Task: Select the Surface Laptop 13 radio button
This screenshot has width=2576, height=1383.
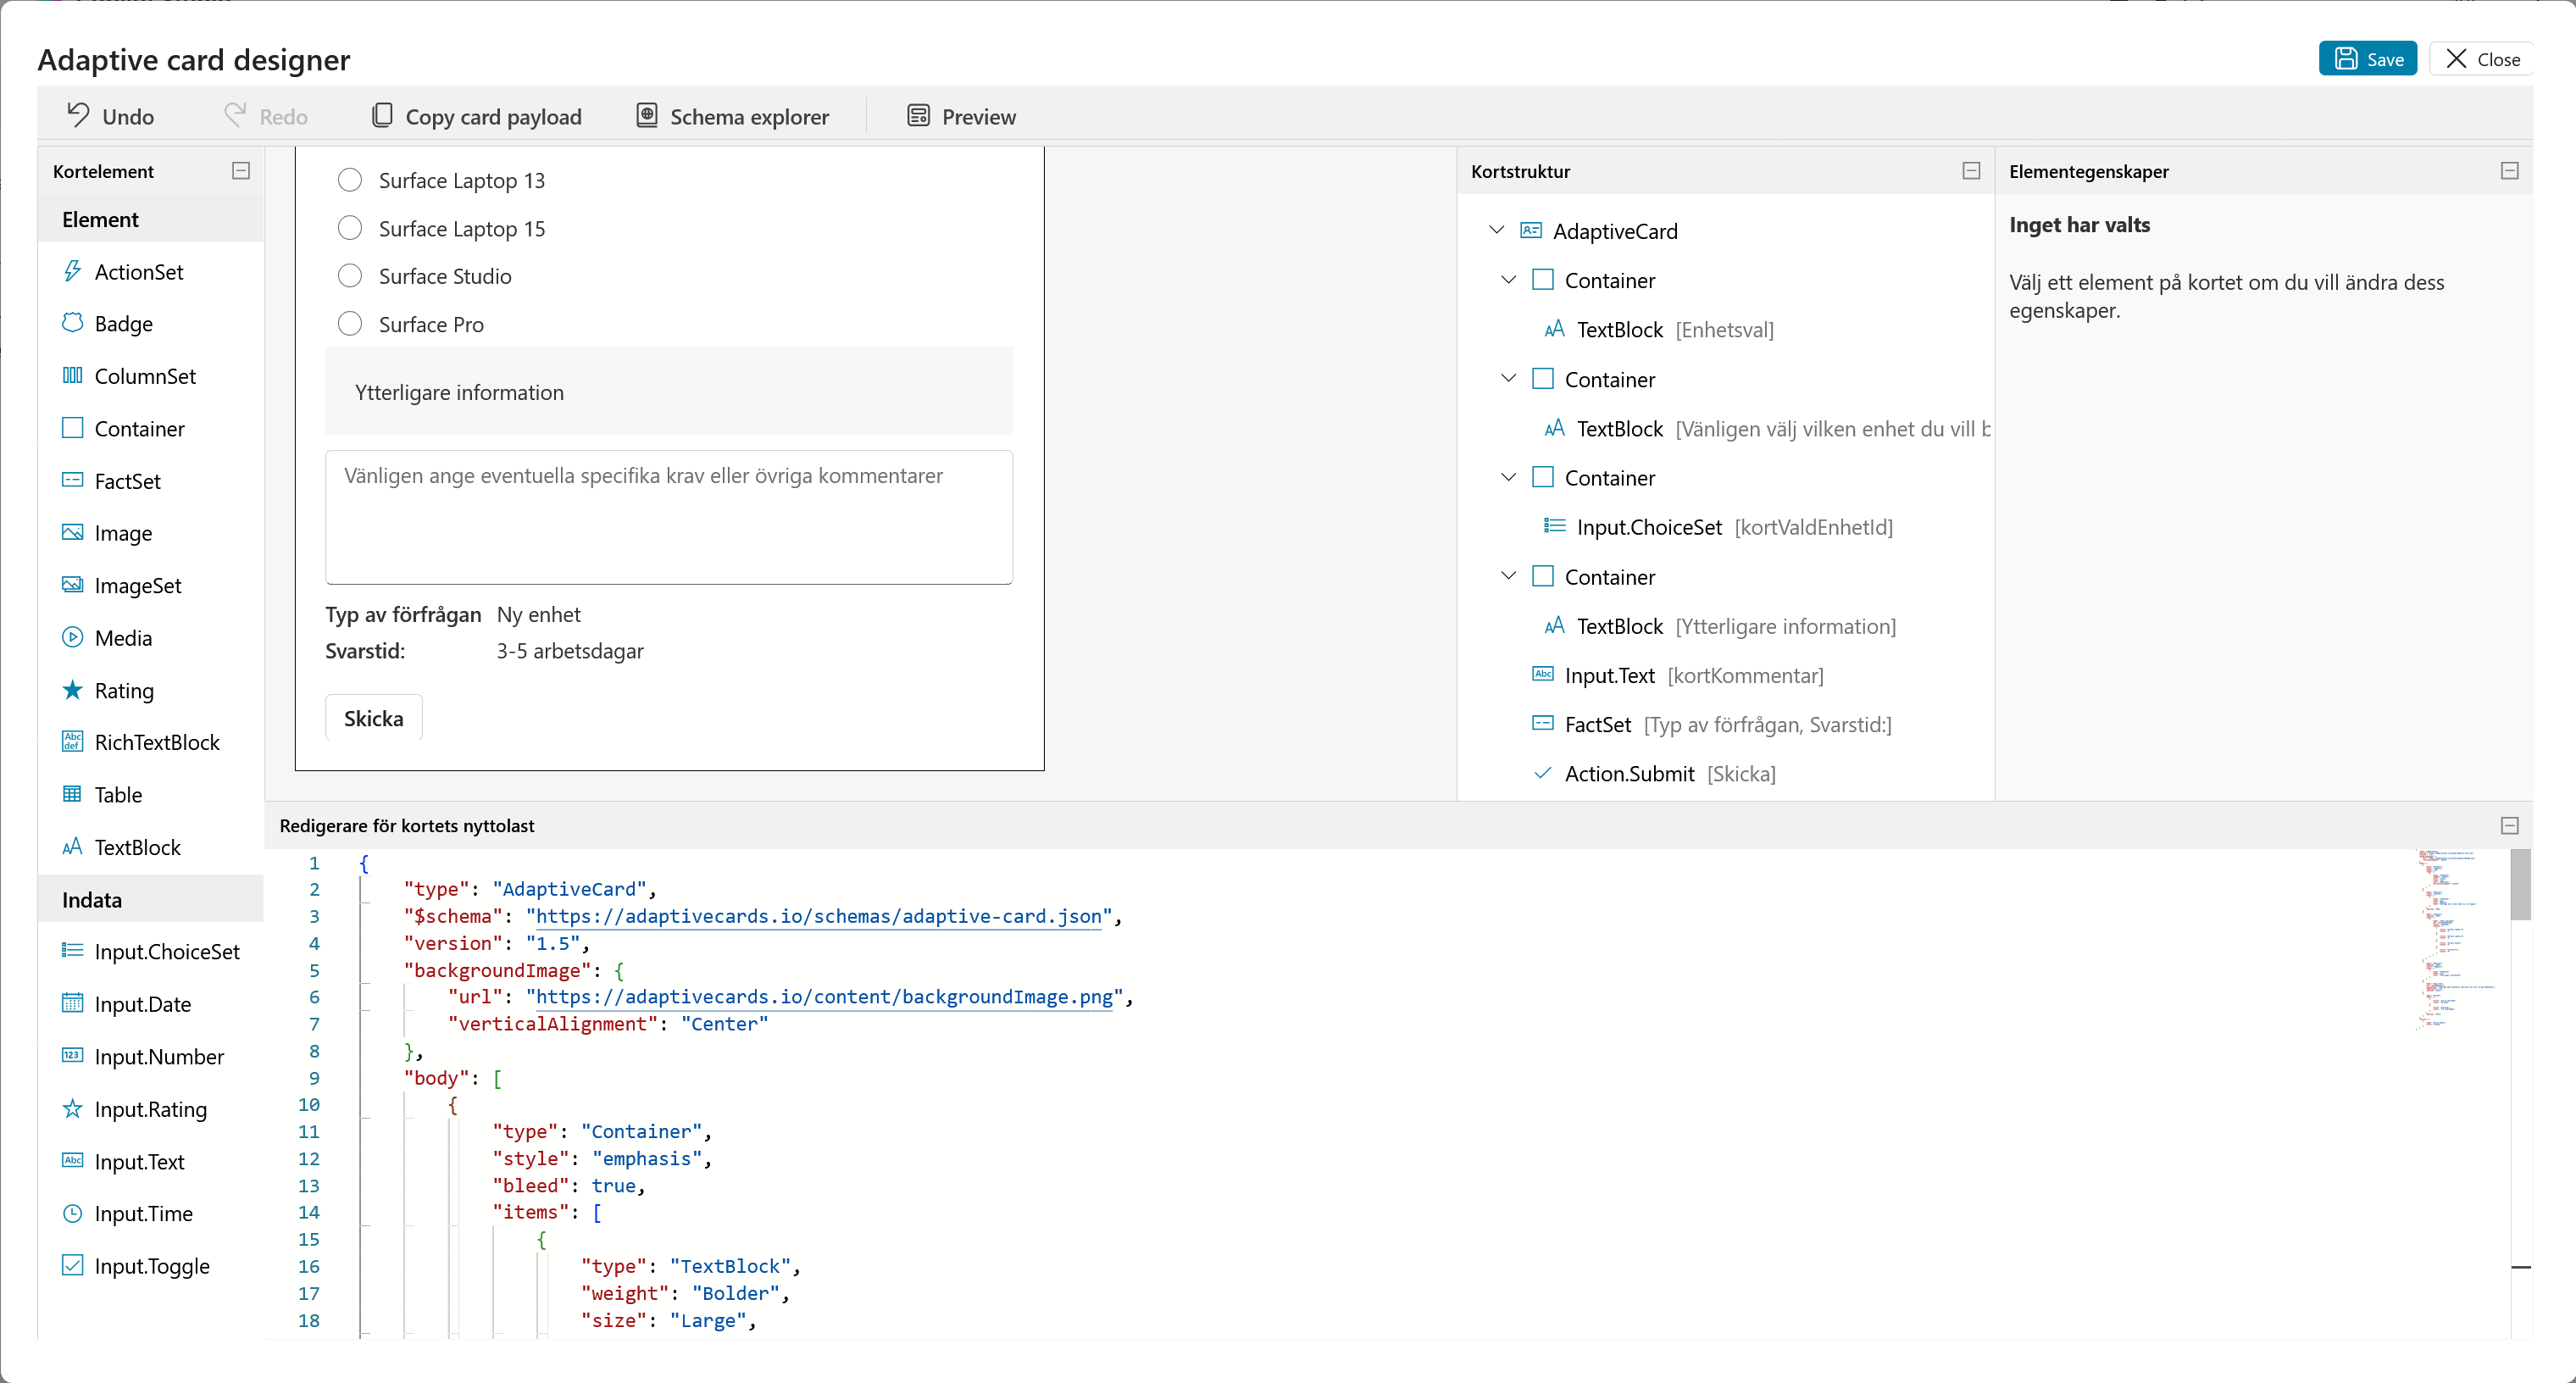Action: pos(349,180)
